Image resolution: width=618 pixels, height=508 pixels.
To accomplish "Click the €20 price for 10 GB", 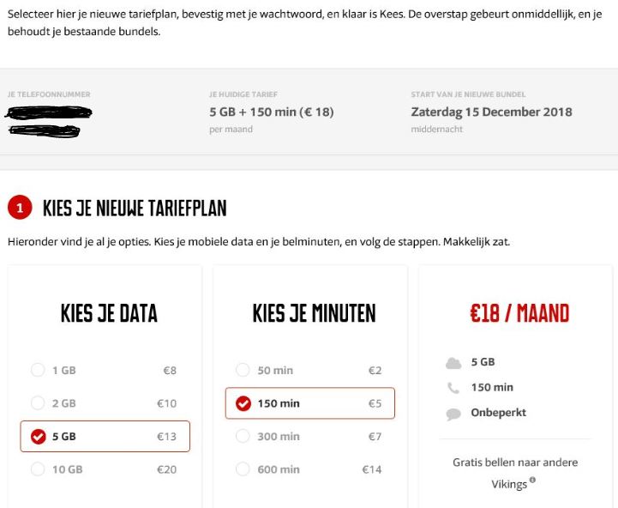I will point(166,469).
